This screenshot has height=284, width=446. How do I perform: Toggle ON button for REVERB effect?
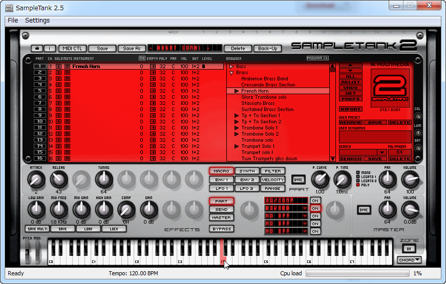315,208
